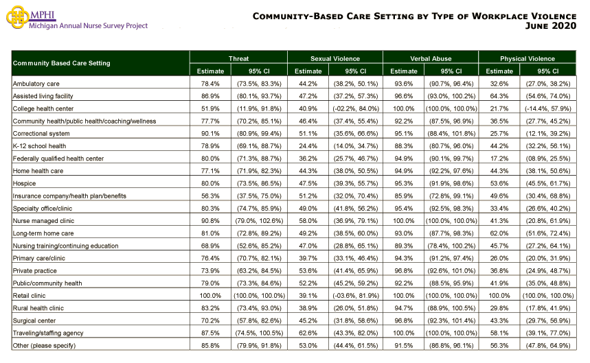Select the 'Assisted living facility' row label
Image resolution: width=590 pixels, height=363 pixels.
tap(43, 96)
